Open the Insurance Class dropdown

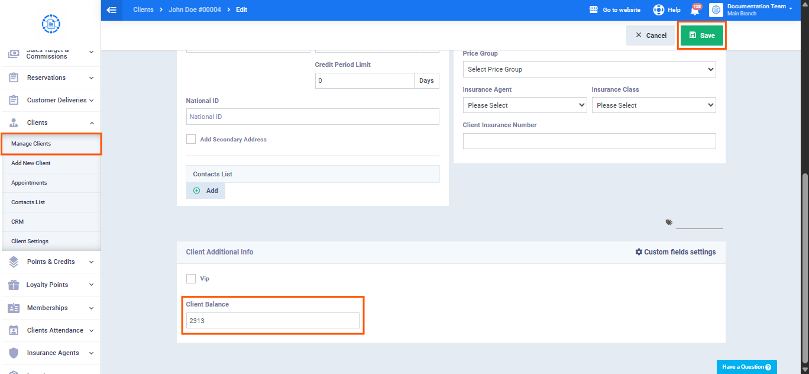point(653,105)
